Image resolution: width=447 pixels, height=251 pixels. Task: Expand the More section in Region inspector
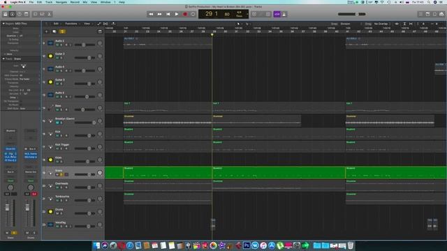5,54
